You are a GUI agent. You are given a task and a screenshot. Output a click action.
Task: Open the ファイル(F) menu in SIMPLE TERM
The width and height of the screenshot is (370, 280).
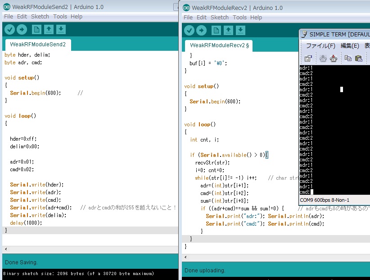tap(320, 46)
